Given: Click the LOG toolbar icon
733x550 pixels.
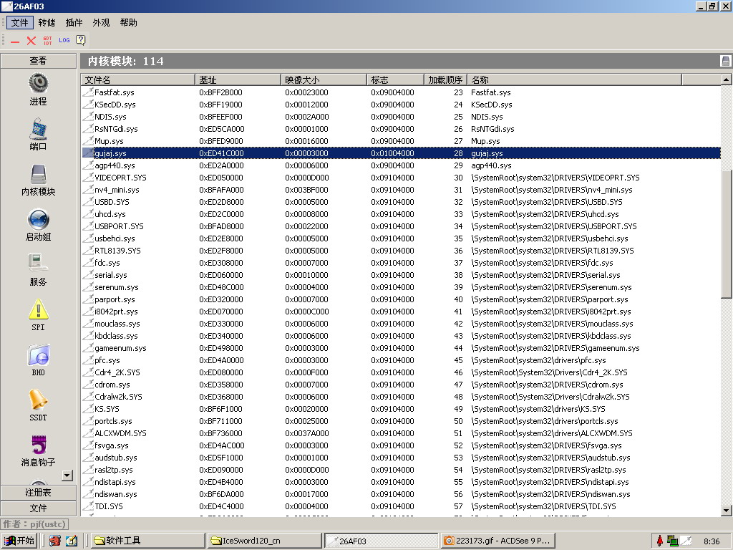Looking at the screenshot, I should [x=64, y=40].
